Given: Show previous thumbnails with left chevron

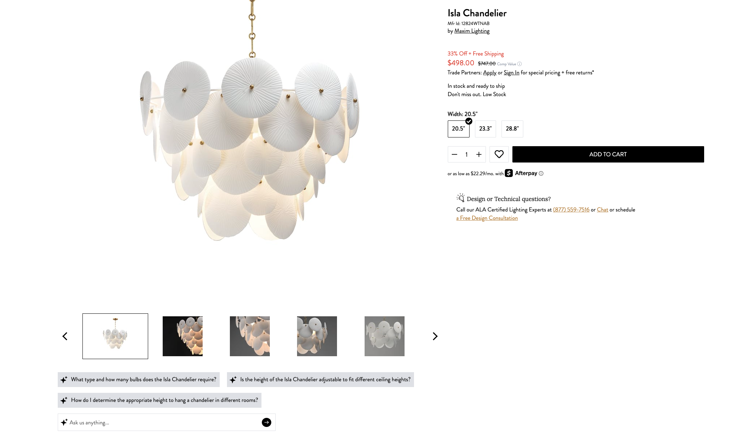Looking at the screenshot, I should 65,336.
